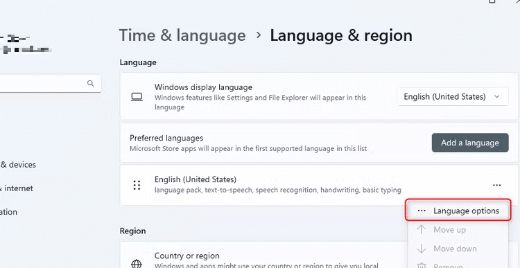Viewport: 520px width, 268px height.
Task: Click the down arrow icon next to Move down
Action: pyautogui.click(x=421, y=249)
